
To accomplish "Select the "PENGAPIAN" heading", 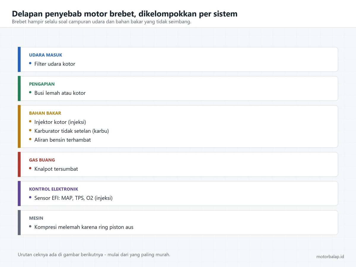I will coord(42,84).
